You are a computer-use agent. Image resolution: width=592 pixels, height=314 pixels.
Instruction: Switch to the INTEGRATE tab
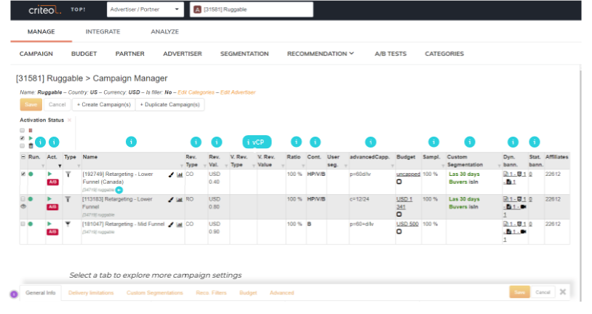pos(103,32)
